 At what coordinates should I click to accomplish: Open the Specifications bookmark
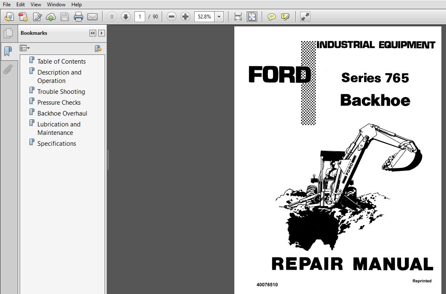coord(57,143)
